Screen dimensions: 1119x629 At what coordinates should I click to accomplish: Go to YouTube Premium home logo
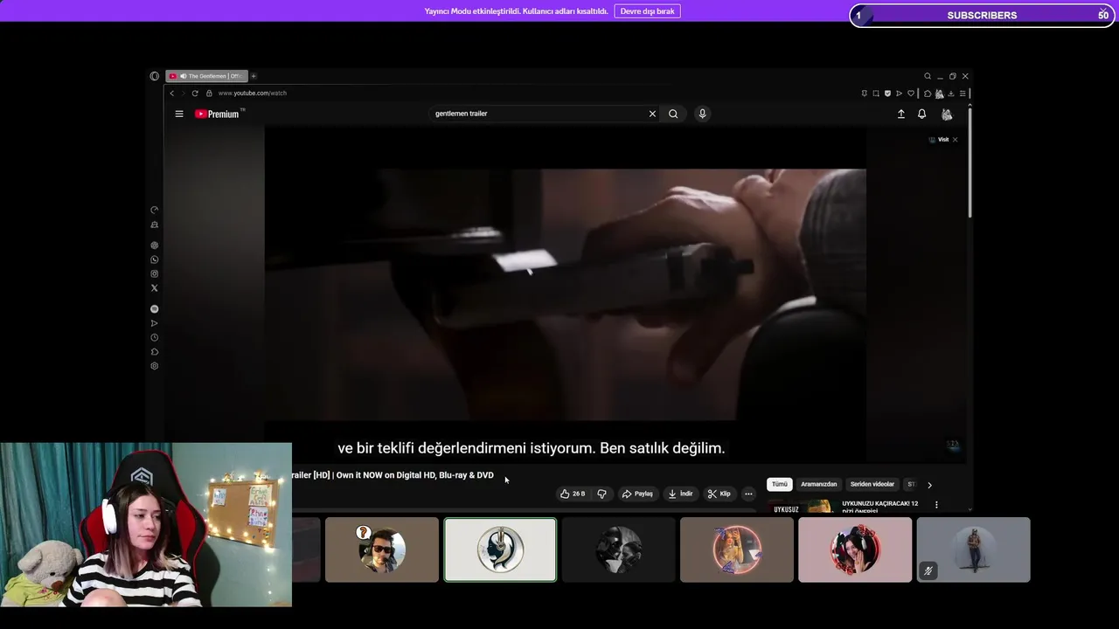[x=218, y=114]
